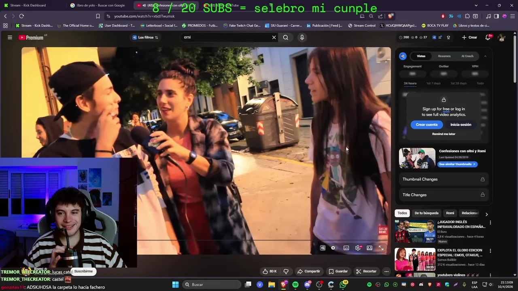
Task: Advance the chips row with right arrow
Action: point(486,214)
